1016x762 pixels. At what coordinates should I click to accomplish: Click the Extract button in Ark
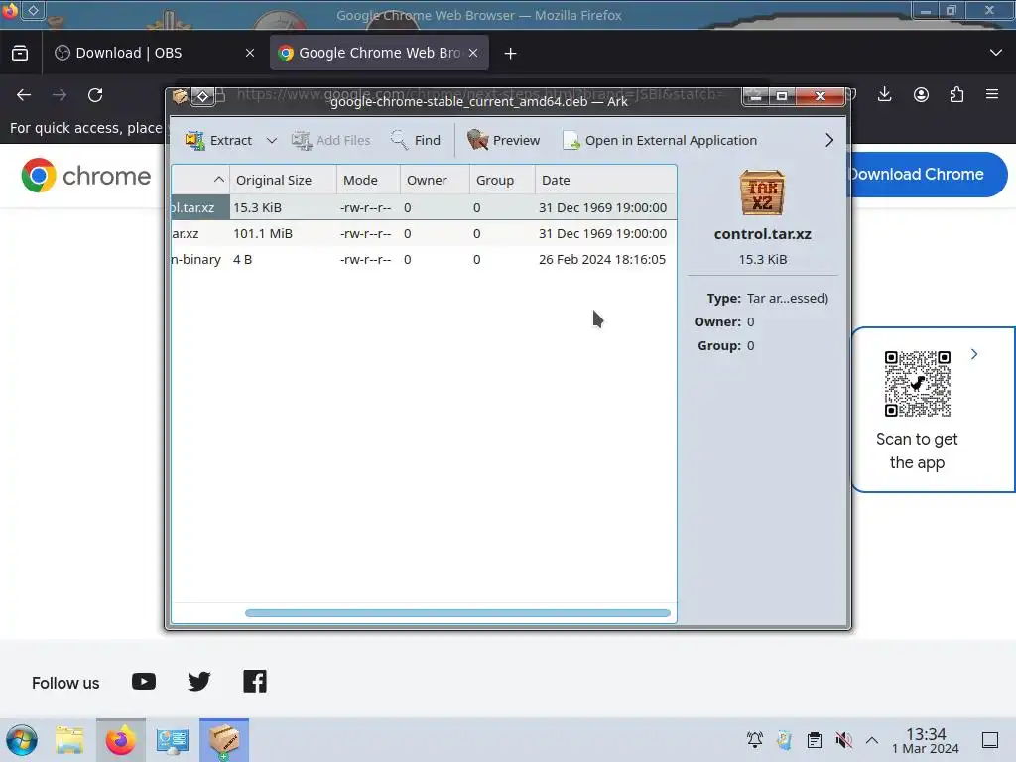pos(218,140)
